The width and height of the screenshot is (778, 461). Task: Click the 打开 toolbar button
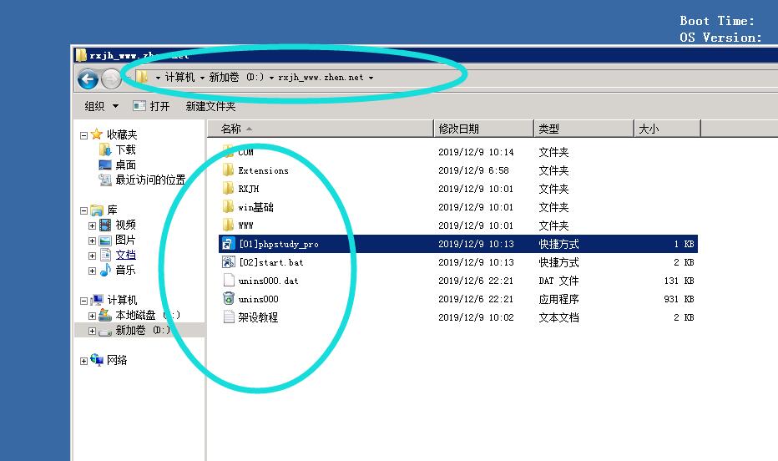tap(151, 106)
